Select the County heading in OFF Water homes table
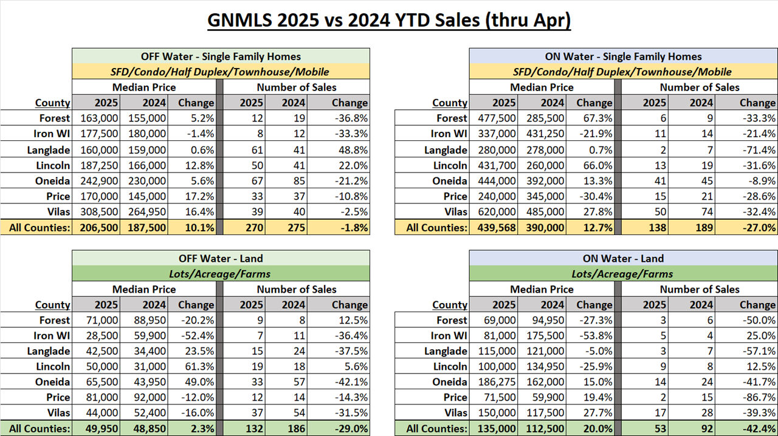The height and width of the screenshot is (436, 778). point(52,103)
